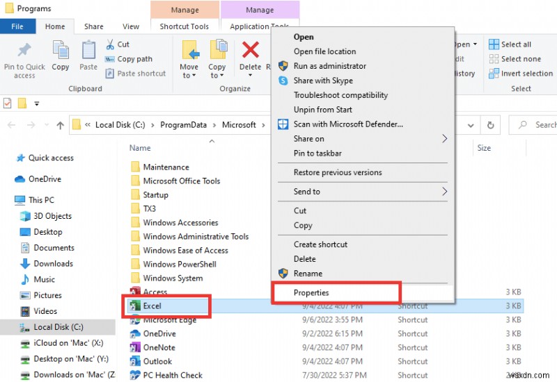Open the Move to dropdown
The height and width of the screenshot is (382, 557).
click(189, 71)
